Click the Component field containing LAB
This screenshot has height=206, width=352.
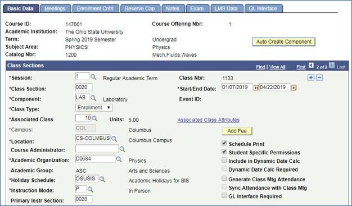tap(83, 98)
